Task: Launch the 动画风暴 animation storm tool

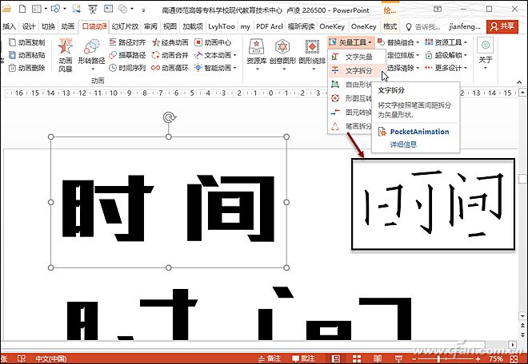Action: click(x=66, y=55)
